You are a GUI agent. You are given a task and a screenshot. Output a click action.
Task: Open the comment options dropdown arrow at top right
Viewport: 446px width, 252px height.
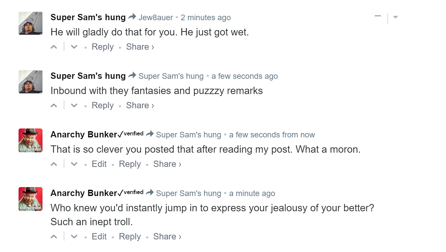395,17
